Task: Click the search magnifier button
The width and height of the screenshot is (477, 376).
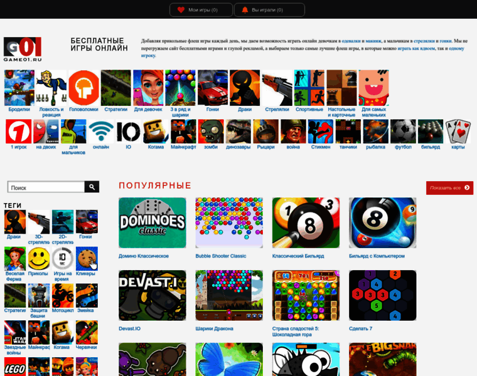Action: point(92,187)
